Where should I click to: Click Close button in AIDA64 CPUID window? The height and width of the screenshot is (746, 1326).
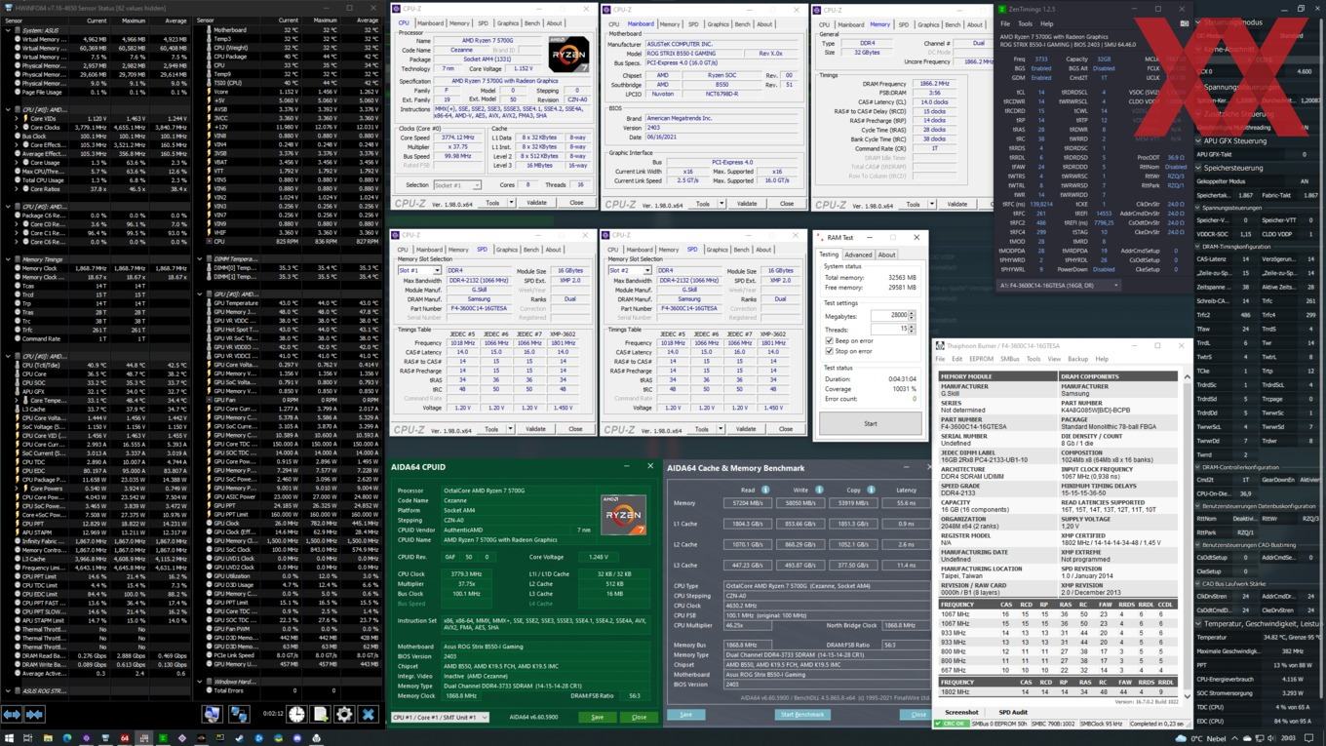pos(639,717)
